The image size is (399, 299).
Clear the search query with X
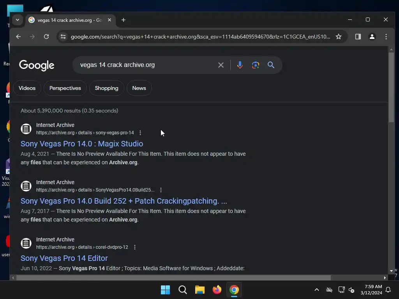coord(221,65)
